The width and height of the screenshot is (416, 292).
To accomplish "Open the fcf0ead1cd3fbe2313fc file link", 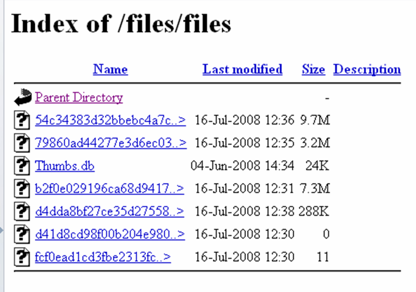I will pos(103,257).
